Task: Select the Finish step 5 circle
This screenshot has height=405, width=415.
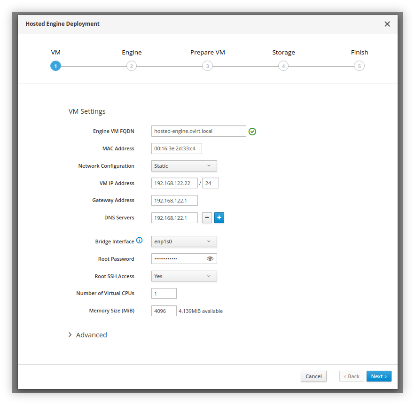Action: click(x=359, y=66)
